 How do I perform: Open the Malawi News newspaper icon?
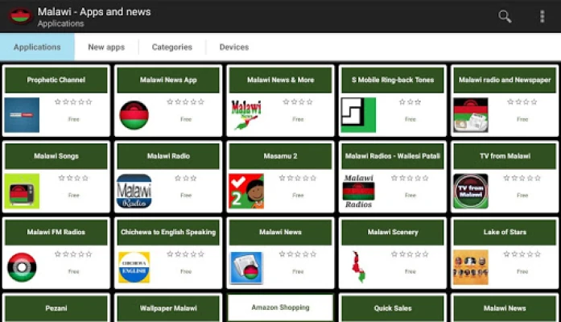point(246,267)
